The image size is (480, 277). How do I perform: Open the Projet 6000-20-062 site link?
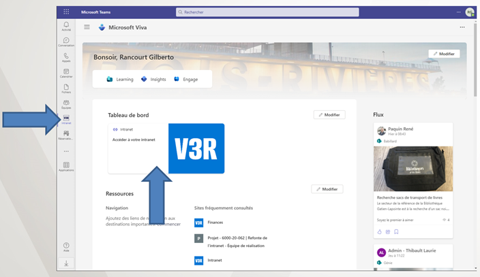(x=237, y=242)
